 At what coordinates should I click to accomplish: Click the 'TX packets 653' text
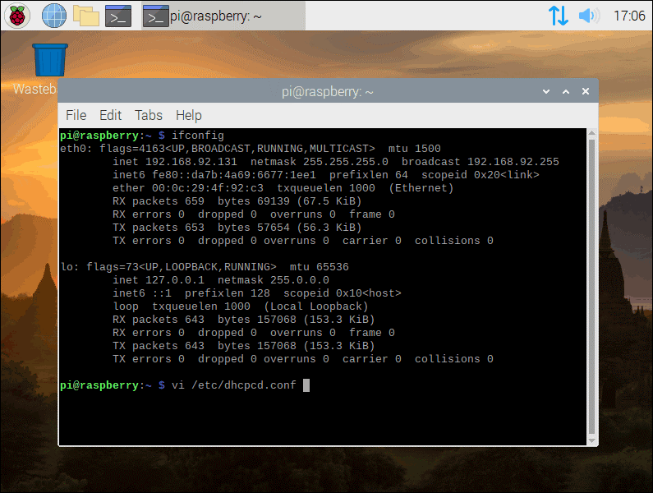[159, 227]
